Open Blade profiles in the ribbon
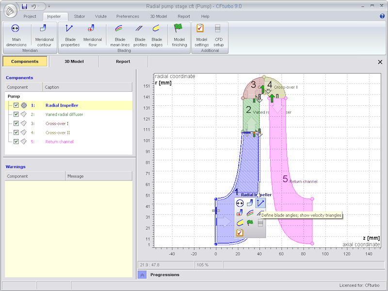Viewport: 388px width, 291px height. tap(140, 35)
